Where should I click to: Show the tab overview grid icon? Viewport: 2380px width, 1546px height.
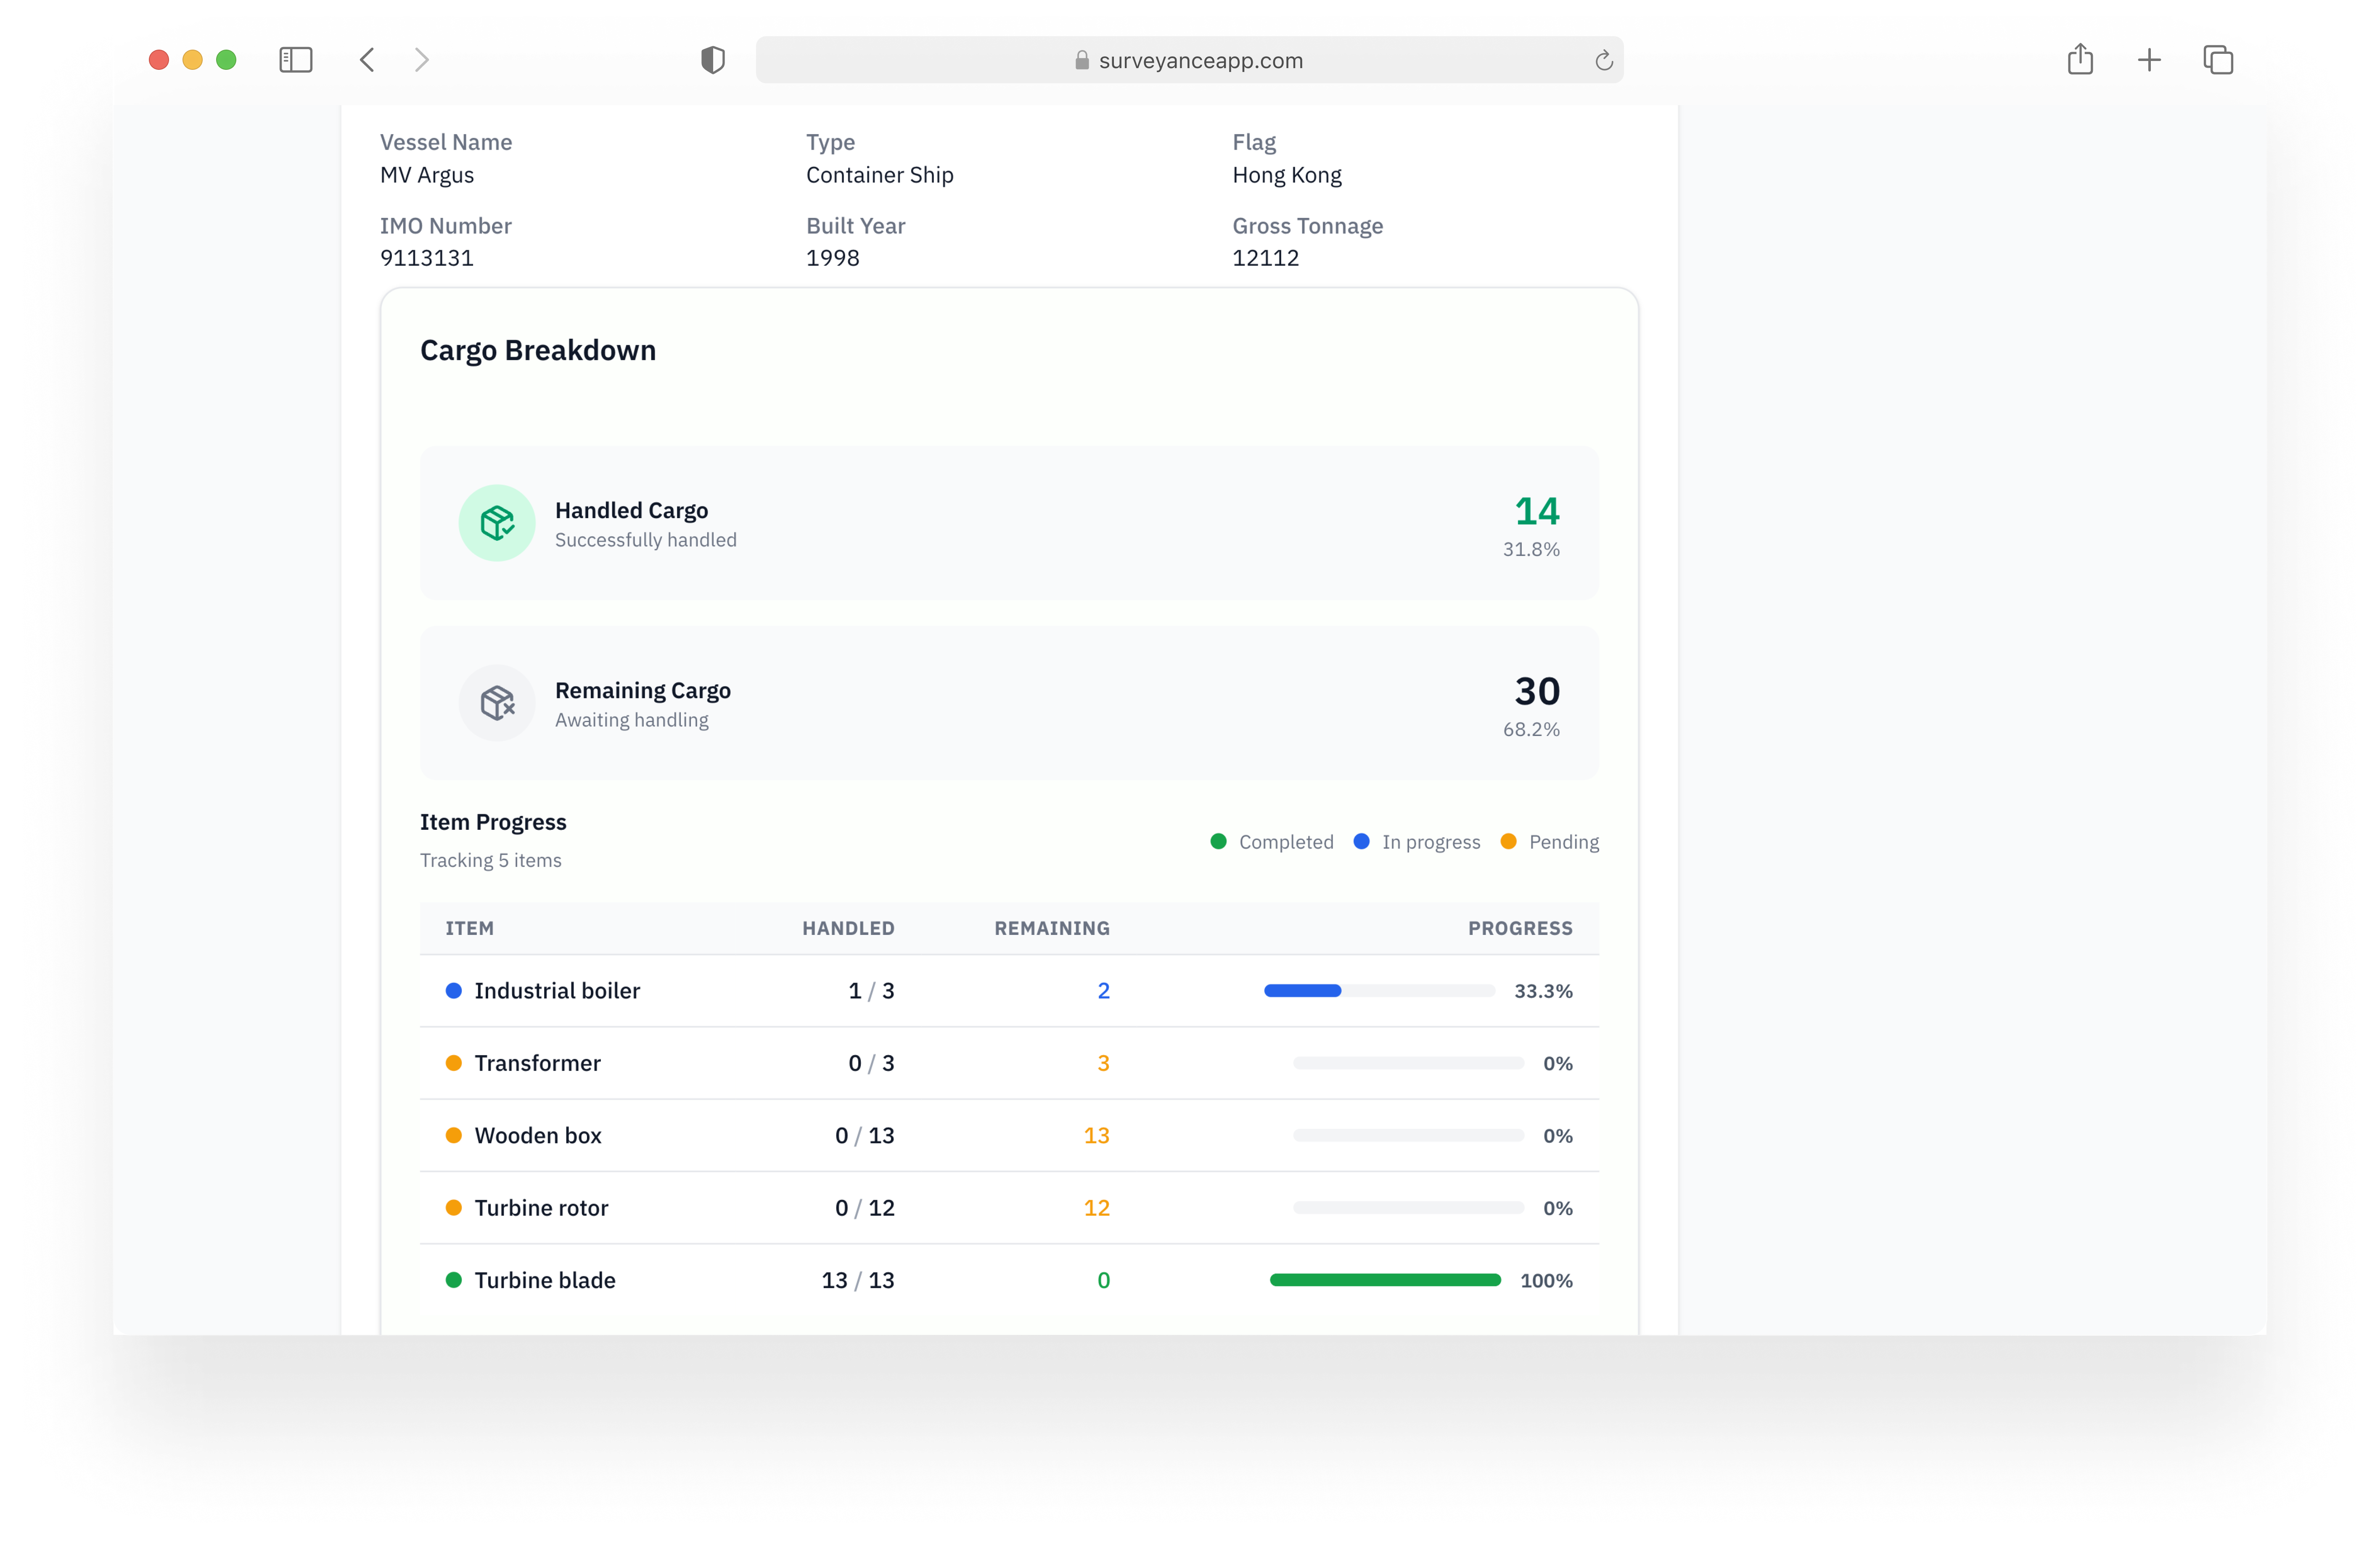pyautogui.click(x=2219, y=60)
